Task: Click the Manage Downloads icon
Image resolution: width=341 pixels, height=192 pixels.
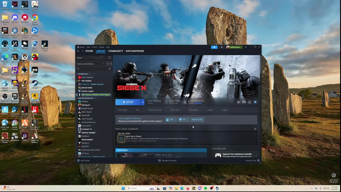Action: click(160, 161)
